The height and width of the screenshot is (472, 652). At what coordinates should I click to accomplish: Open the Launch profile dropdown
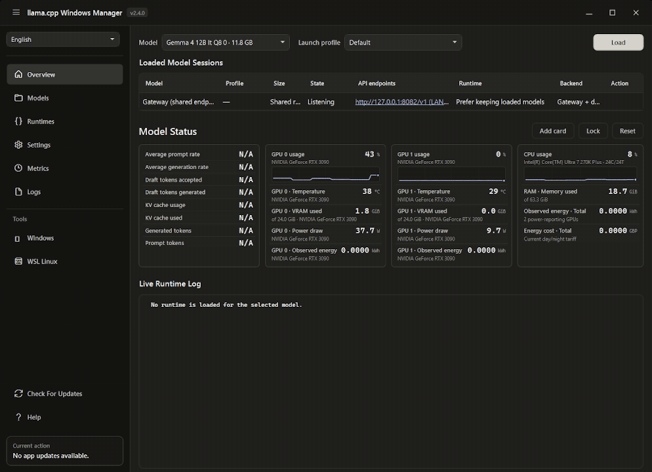click(x=403, y=43)
